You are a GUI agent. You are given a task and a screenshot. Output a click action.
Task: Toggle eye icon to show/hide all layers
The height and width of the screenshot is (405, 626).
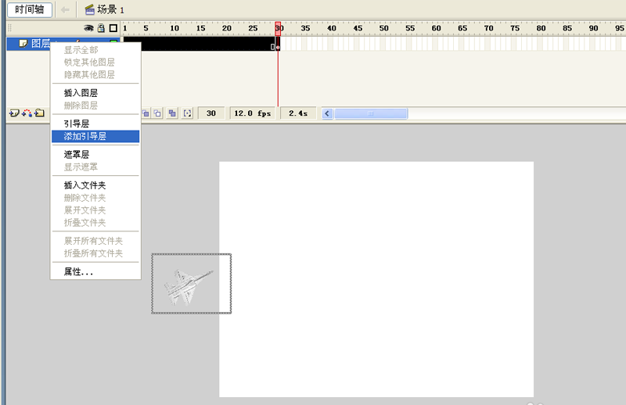[88, 28]
